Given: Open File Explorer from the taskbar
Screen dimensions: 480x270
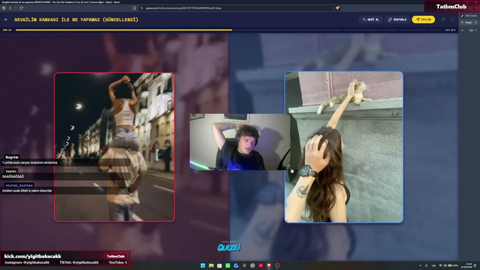Looking at the screenshot, I should [x=211, y=265].
